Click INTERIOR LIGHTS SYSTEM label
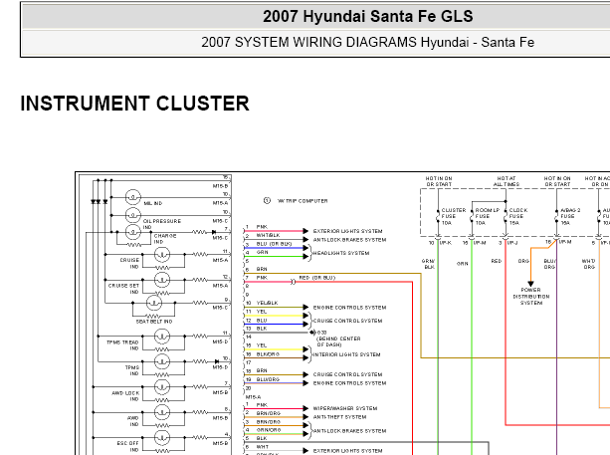The width and height of the screenshot is (610, 455). tap(346, 354)
